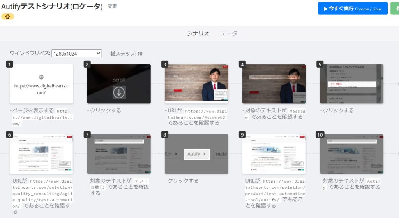This screenshot has height=218, width=399.
Task: Click step 4 Message text assertion description
Action: point(274,114)
